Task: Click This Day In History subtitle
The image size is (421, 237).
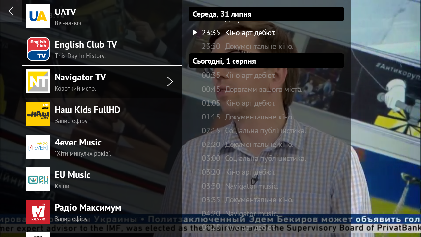Action: tap(80, 56)
